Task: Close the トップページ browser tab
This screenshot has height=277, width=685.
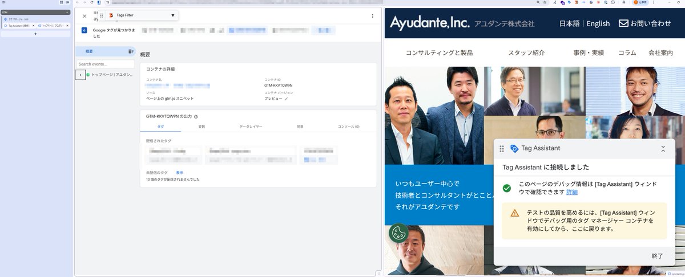Action: (68, 26)
